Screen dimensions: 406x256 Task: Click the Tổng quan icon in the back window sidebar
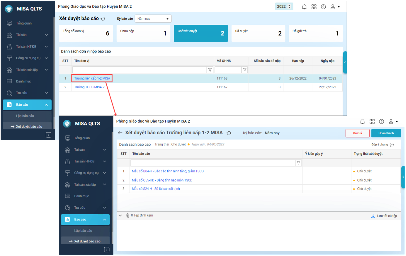click(x=9, y=23)
